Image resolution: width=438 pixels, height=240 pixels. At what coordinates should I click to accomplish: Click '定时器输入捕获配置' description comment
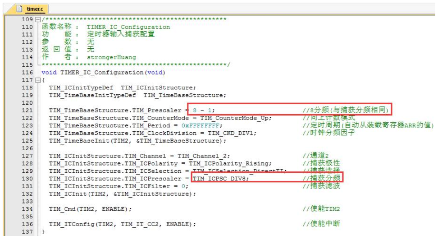click(121, 34)
